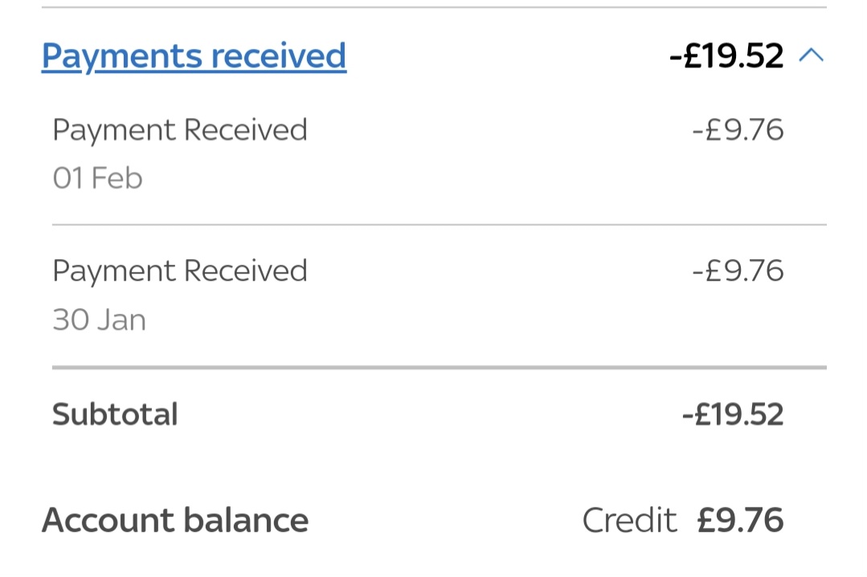Click the -£9.76 amount for 01 Feb
Screen dimensions: 867x577
tap(738, 130)
